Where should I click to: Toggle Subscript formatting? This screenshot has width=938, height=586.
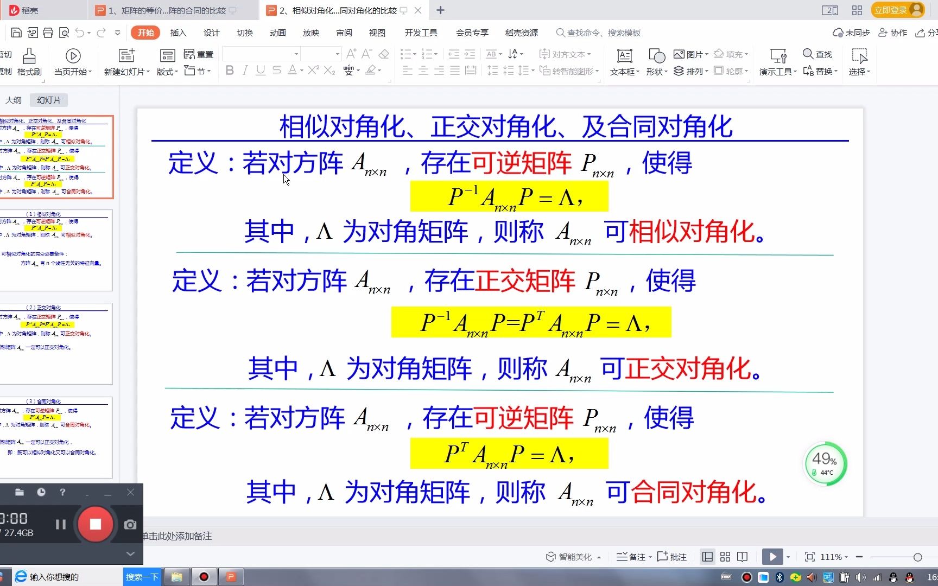[329, 71]
